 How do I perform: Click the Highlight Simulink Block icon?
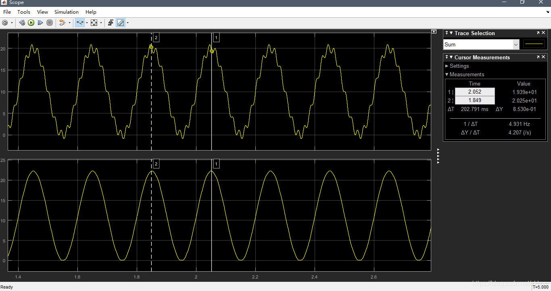point(62,23)
